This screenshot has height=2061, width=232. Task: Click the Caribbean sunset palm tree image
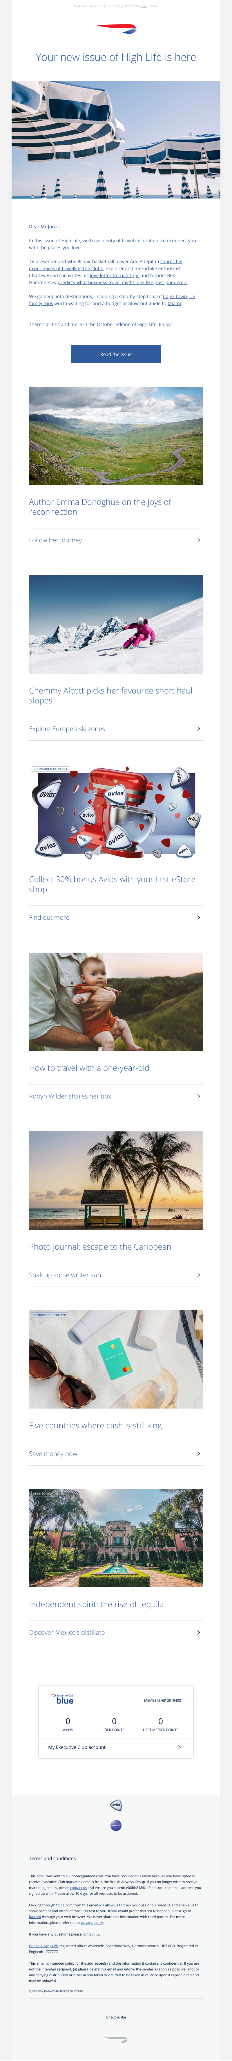click(x=116, y=1180)
